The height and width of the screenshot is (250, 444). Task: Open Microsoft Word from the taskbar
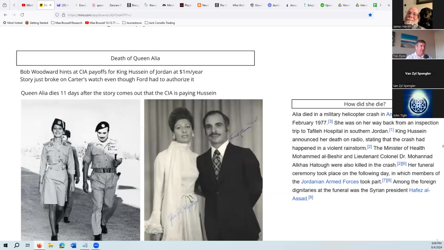click(73, 245)
